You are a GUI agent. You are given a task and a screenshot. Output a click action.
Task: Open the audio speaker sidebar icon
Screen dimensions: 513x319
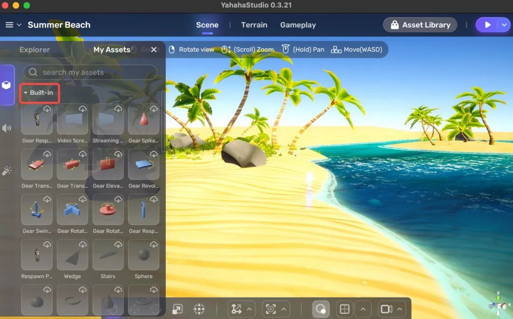coord(7,128)
